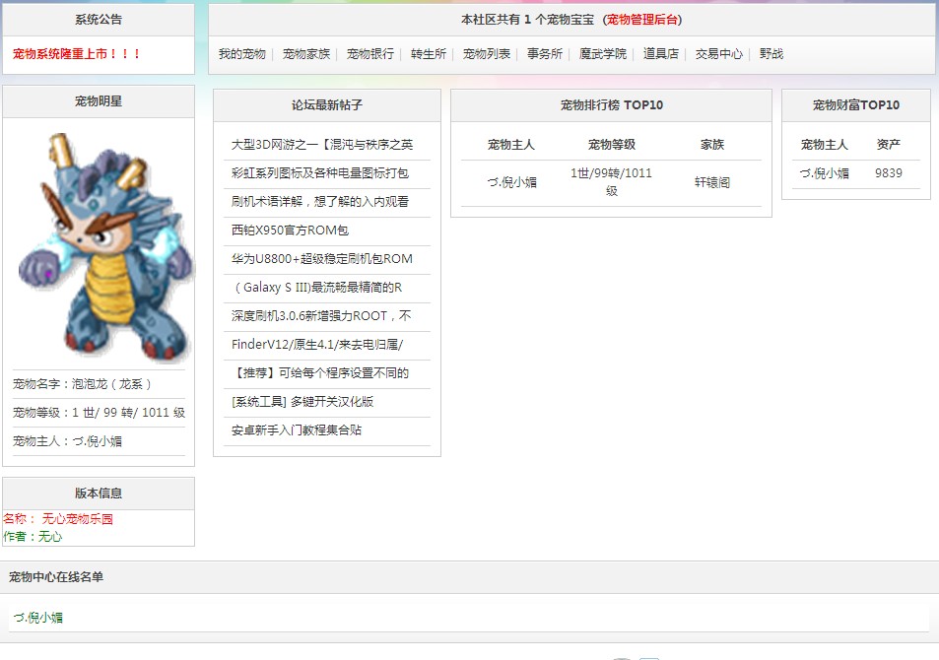Click the 宠物名字：泡泡龙（龙系）line

coord(82,384)
